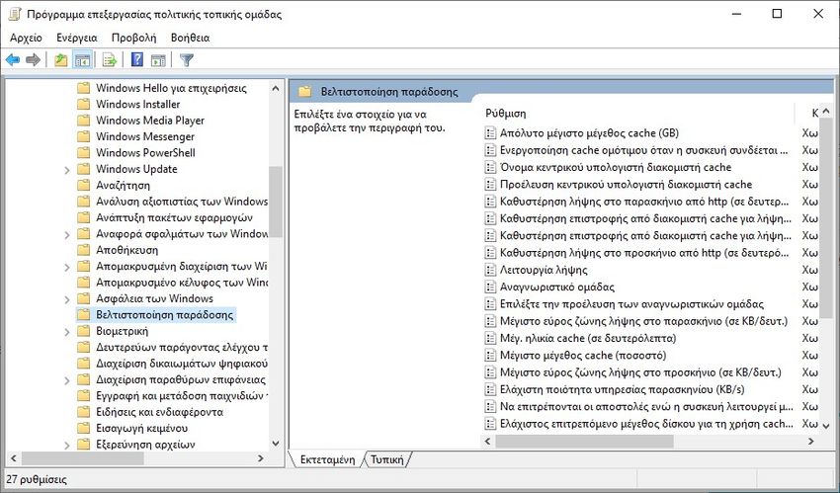Select Καθυστέρηση λήψης στο προσκήνιο από http
This screenshot has height=493, width=840.
pos(644,253)
